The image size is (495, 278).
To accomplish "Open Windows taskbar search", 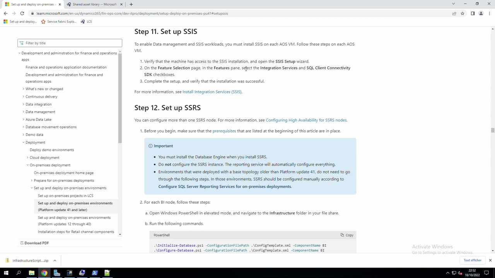I will [x=19, y=273].
